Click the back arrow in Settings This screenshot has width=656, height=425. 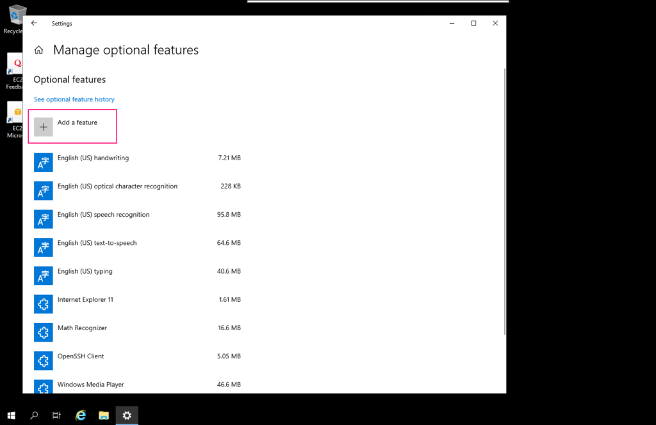(x=34, y=23)
